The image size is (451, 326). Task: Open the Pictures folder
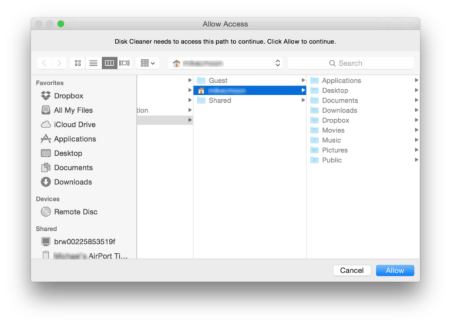[363, 150]
